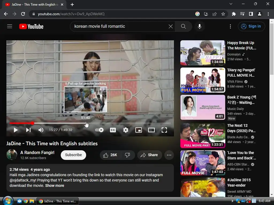Clear the search box with the X

(x=170, y=26)
